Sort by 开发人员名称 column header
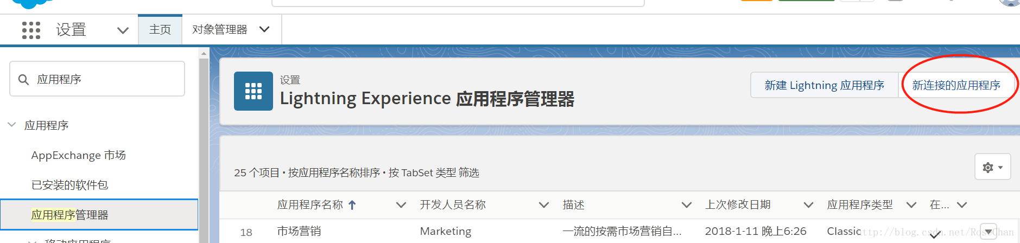Image resolution: width=1020 pixels, height=243 pixels. point(453,204)
